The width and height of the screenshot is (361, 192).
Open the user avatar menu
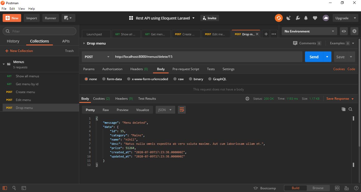click(326, 18)
